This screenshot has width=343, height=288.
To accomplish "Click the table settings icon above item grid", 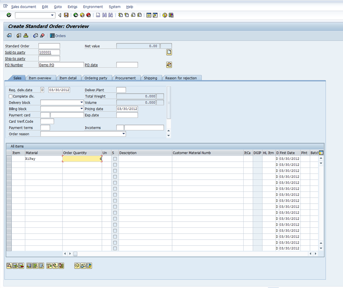I will tap(321, 152).
